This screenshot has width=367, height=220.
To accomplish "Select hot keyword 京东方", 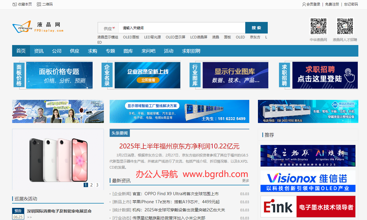I will pos(255,37).
